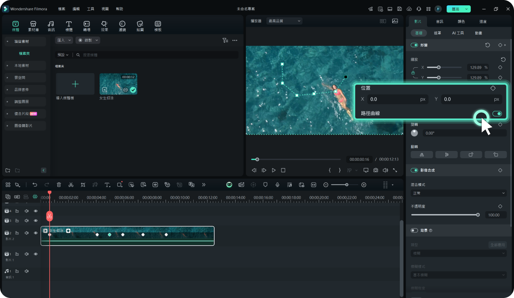The width and height of the screenshot is (514, 298).
Task: Delete the selected clip with trash icon
Action: 59,185
